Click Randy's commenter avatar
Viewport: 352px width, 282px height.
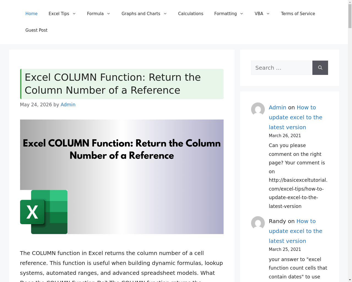click(258, 223)
